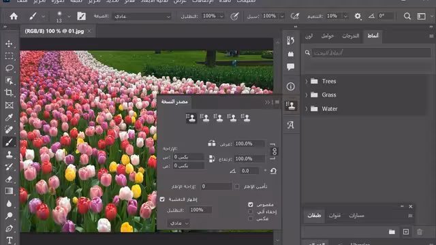Open the brush preset picker arrow

click(69, 16)
